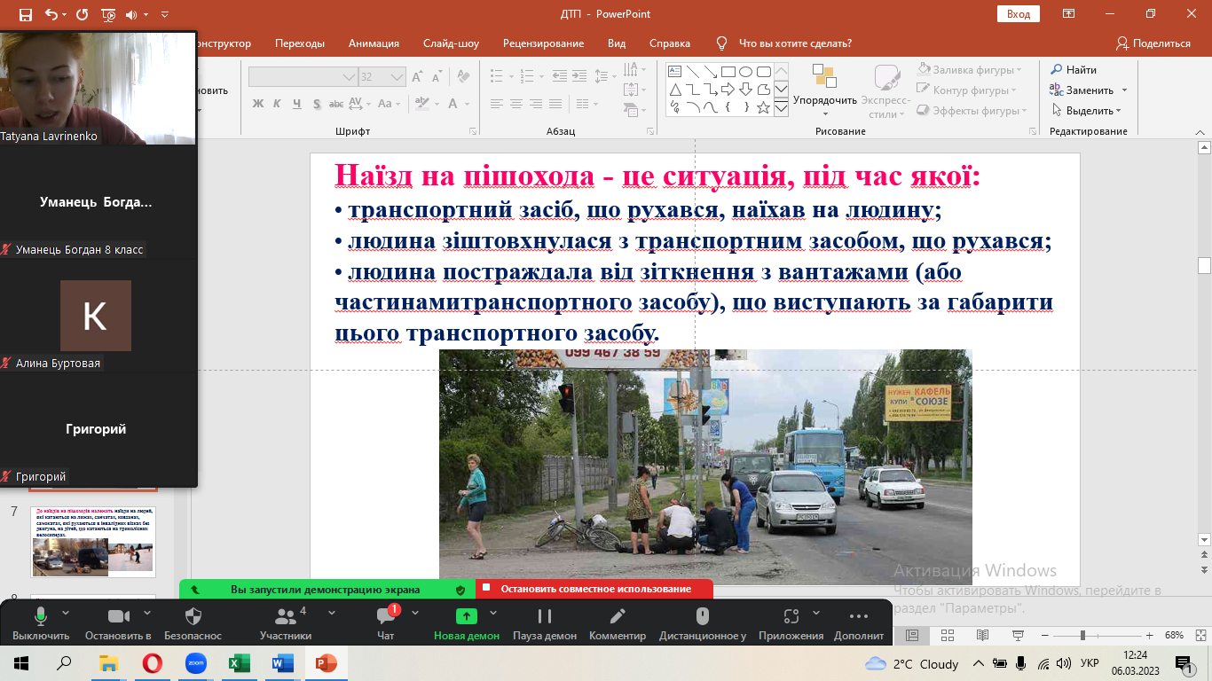Click the remote control mouse icon
The image size is (1212, 681).
(702, 617)
